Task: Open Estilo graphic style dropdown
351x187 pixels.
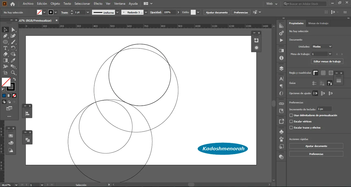Action: point(199,12)
